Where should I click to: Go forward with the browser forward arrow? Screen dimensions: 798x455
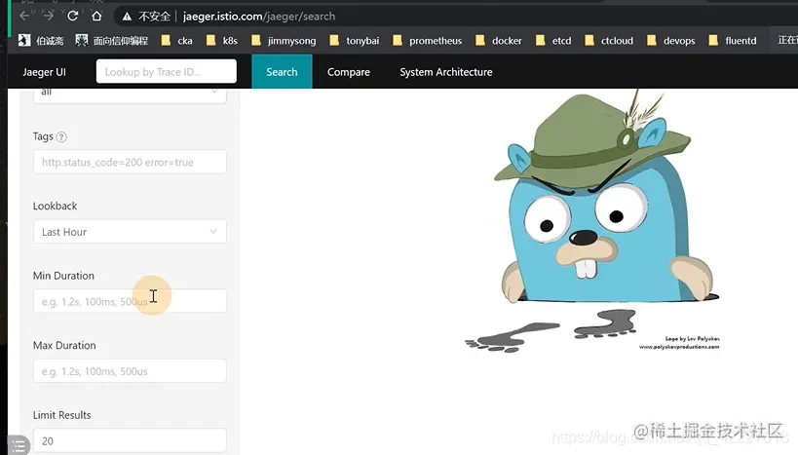49,16
